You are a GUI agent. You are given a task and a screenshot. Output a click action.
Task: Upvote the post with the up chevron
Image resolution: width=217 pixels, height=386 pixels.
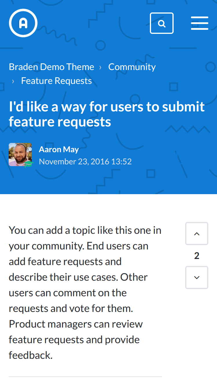[x=197, y=234]
